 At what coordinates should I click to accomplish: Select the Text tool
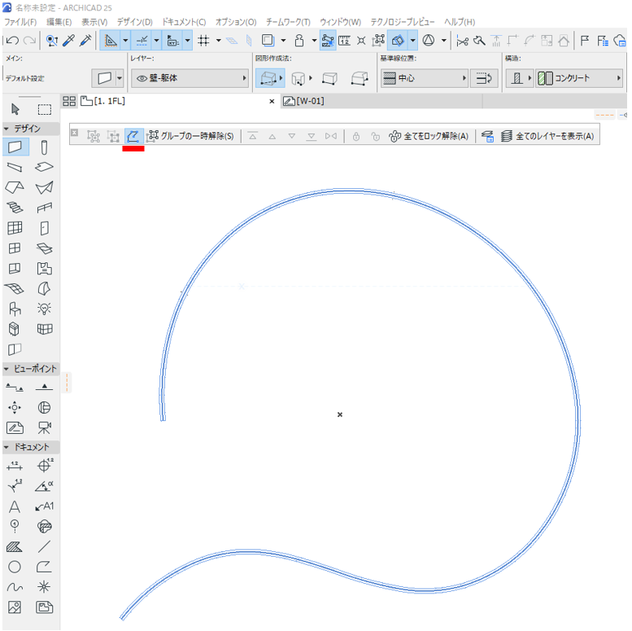(x=15, y=506)
